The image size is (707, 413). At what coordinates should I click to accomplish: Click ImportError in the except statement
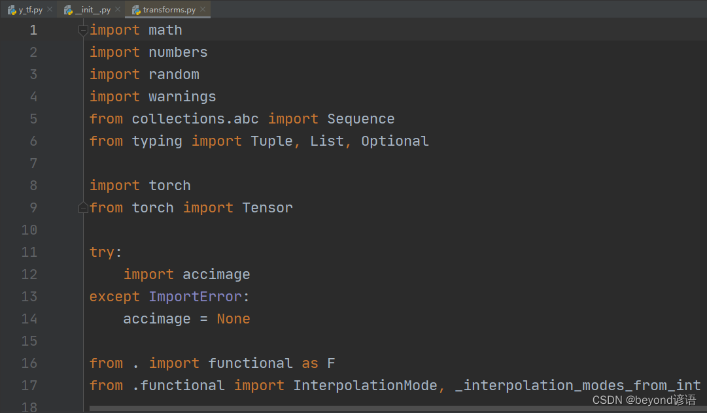(196, 297)
